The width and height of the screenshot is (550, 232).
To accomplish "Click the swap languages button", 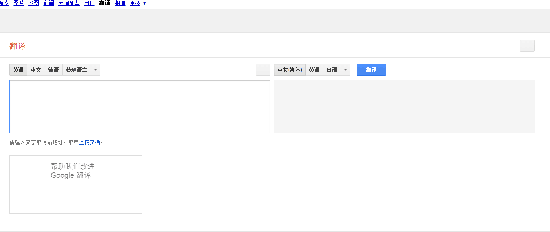I will pyautogui.click(x=263, y=70).
